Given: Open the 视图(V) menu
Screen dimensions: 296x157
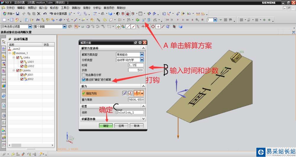Looking at the screenshot, I should [x=32, y=8].
